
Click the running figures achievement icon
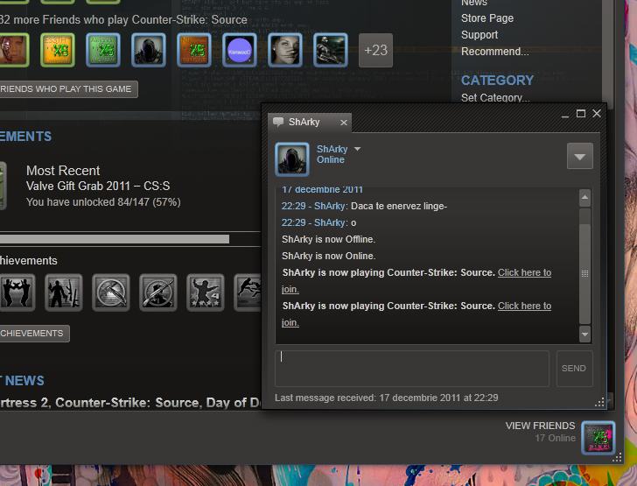pyautogui.click(x=248, y=292)
